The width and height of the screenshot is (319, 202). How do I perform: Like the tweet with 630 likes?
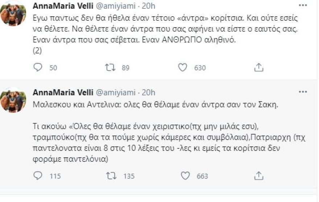pyautogui.click(x=183, y=67)
